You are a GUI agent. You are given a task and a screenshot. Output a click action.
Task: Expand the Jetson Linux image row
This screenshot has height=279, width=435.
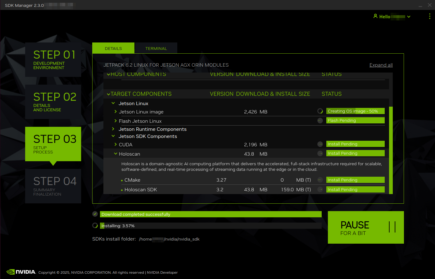pos(116,112)
